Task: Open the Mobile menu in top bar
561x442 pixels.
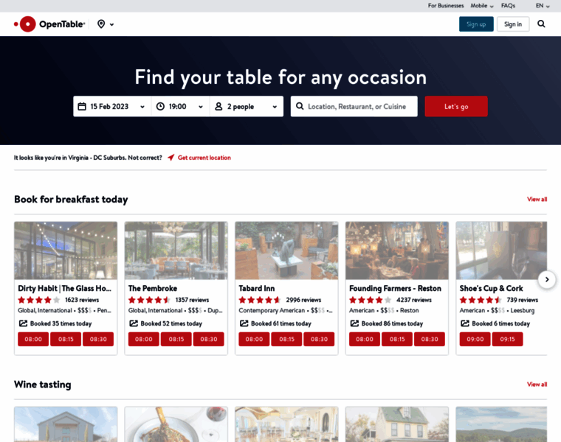Action: tap(482, 6)
